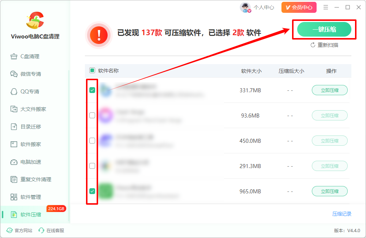Click the software icon in 331.7MB row
The image size is (366, 238).
106,90
